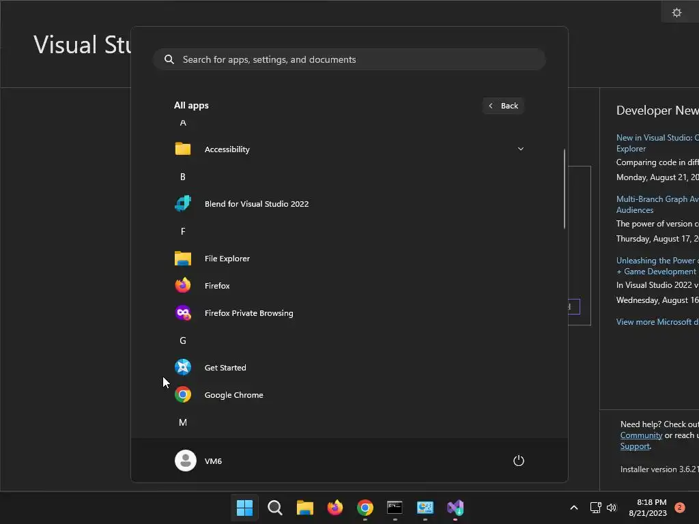699x524 pixels.
Task: Click the search apps, settings, and documents field
Action: pyautogui.click(x=349, y=59)
